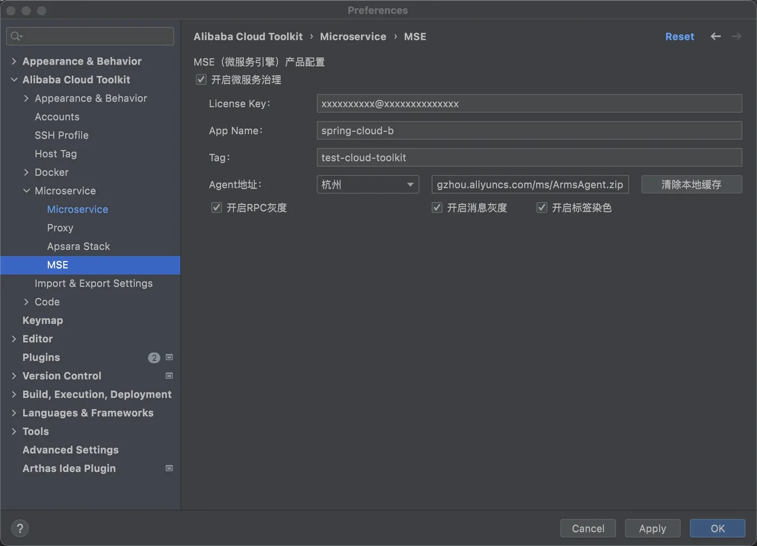Click the App Name field with spring-cloud-b
The image size is (757, 546).
(x=529, y=130)
